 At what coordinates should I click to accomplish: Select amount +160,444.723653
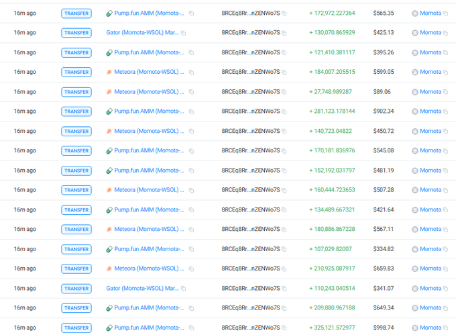pyautogui.click(x=332, y=190)
